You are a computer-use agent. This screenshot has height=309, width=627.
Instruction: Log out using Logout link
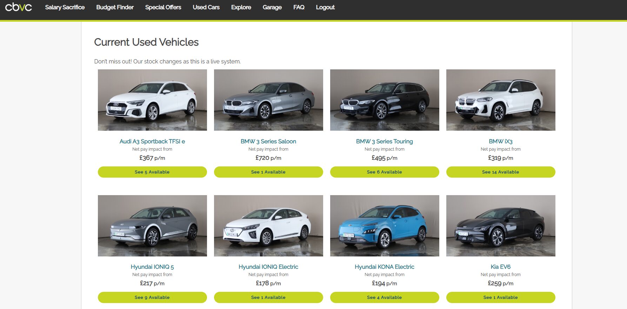pyautogui.click(x=325, y=7)
